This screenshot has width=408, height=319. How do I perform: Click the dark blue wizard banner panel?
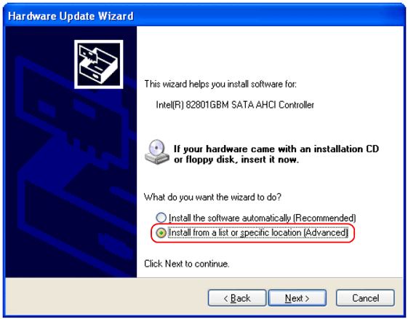(x=71, y=151)
